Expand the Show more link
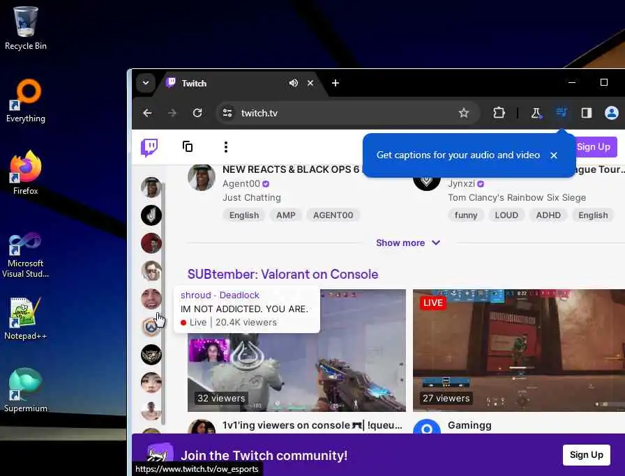 pyautogui.click(x=408, y=243)
